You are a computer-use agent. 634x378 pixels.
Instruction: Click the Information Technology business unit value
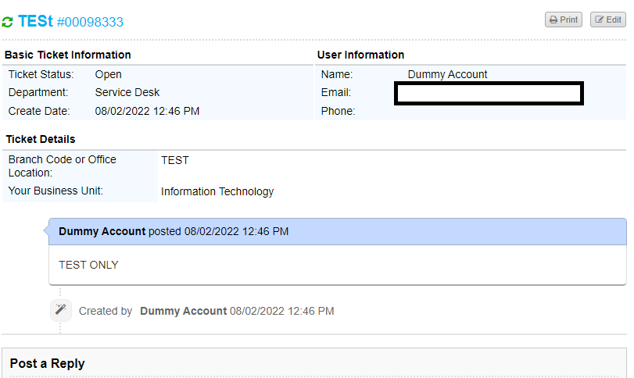coord(217,191)
